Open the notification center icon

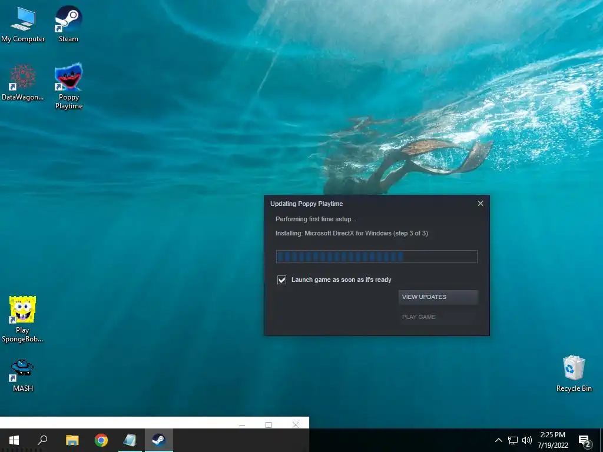click(x=585, y=441)
